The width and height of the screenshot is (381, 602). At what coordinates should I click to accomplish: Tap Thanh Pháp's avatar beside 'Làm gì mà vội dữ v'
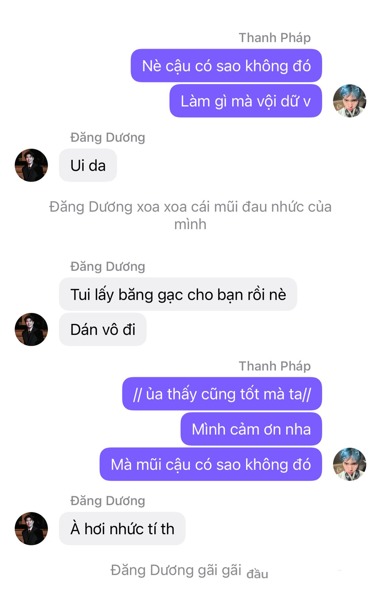(x=349, y=101)
